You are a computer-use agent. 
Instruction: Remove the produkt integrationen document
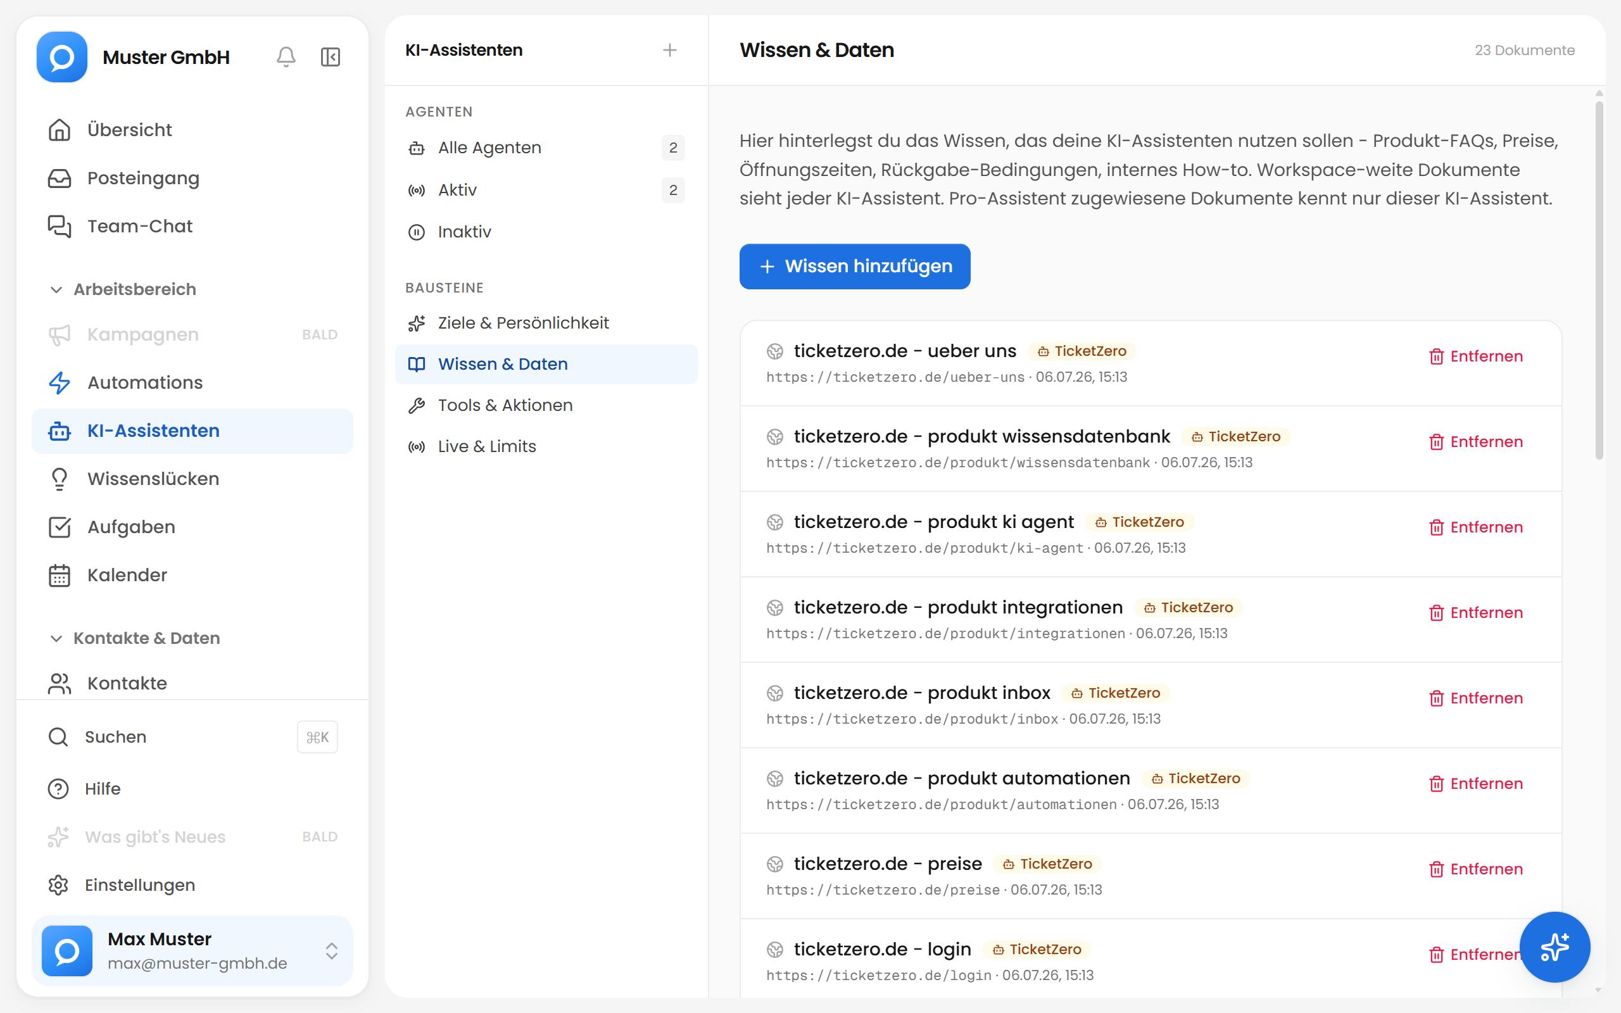click(x=1475, y=613)
